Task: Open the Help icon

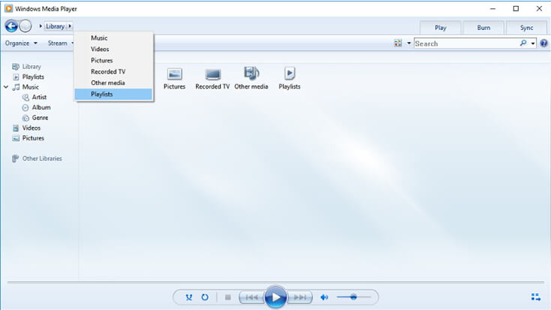Action: [543, 44]
